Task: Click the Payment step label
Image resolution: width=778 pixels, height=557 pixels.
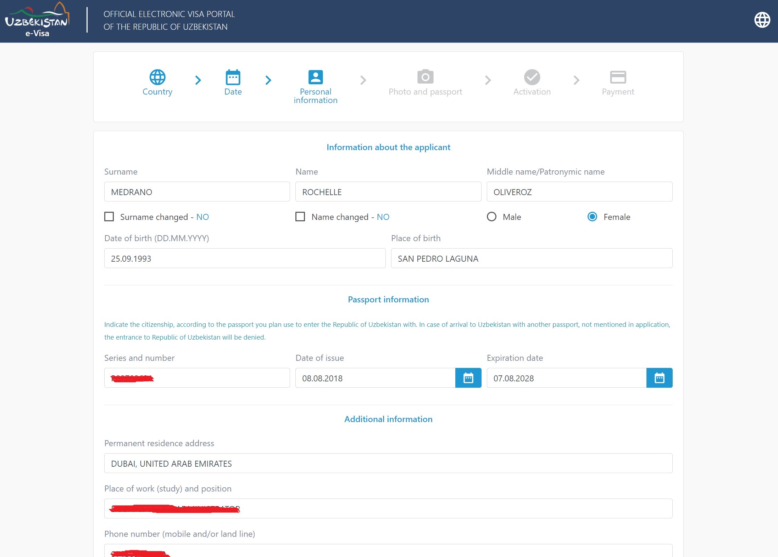Action: coord(618,92)
